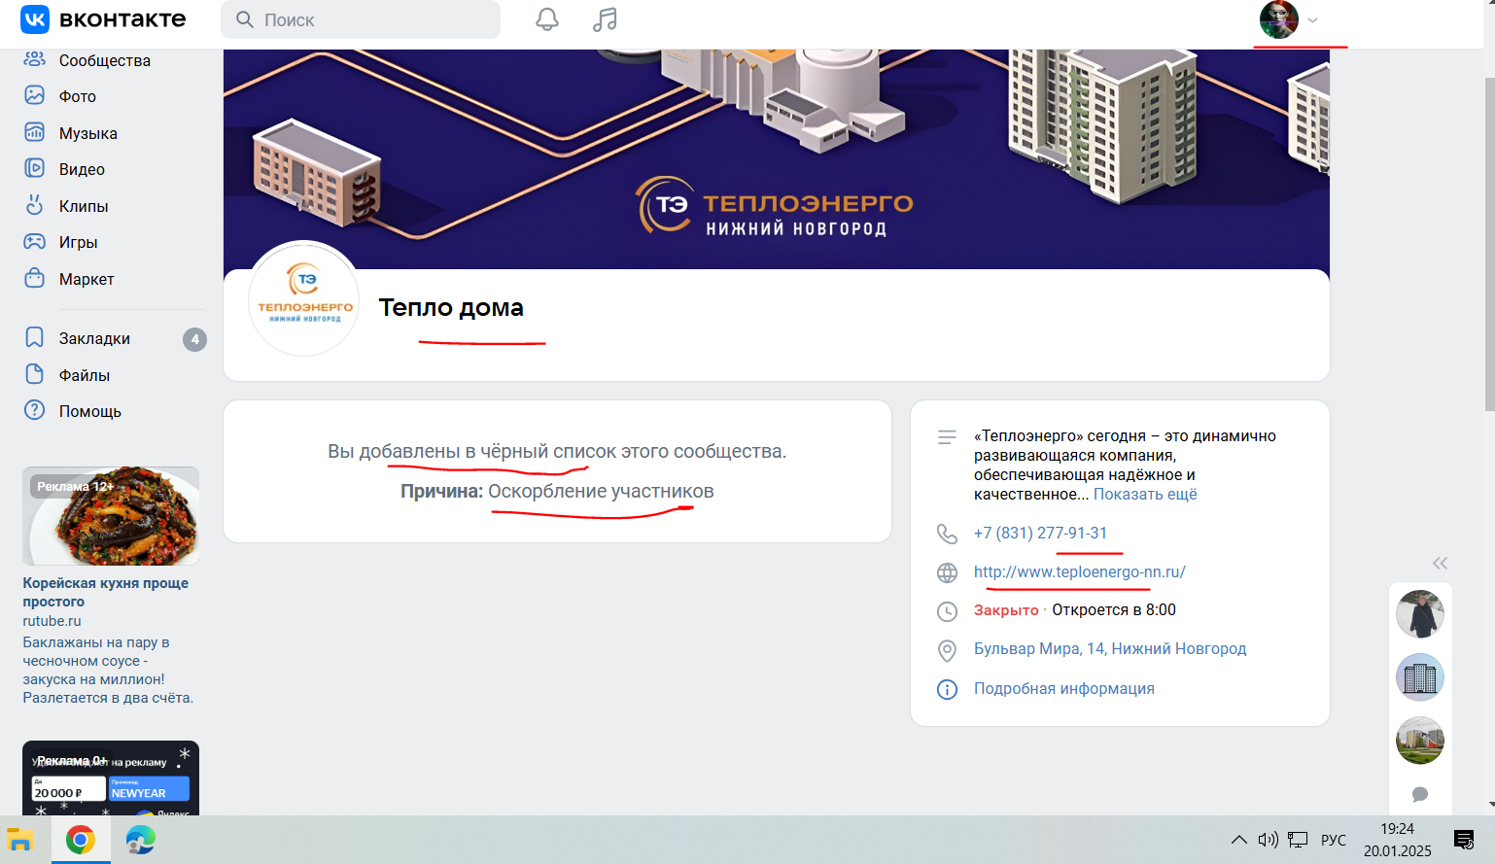1495x864 pixels.
Task: Click Chrome icon in taskbar
Action: coord(81,840)
